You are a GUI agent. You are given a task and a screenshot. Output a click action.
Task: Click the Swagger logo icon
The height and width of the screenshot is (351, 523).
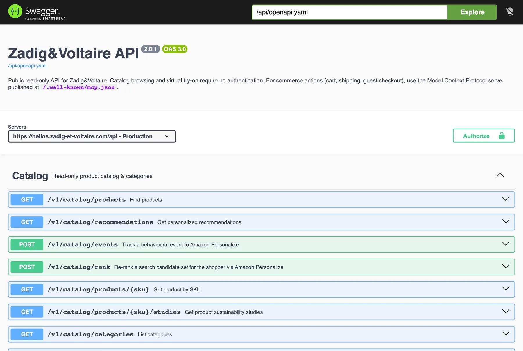tap(15, 12)
